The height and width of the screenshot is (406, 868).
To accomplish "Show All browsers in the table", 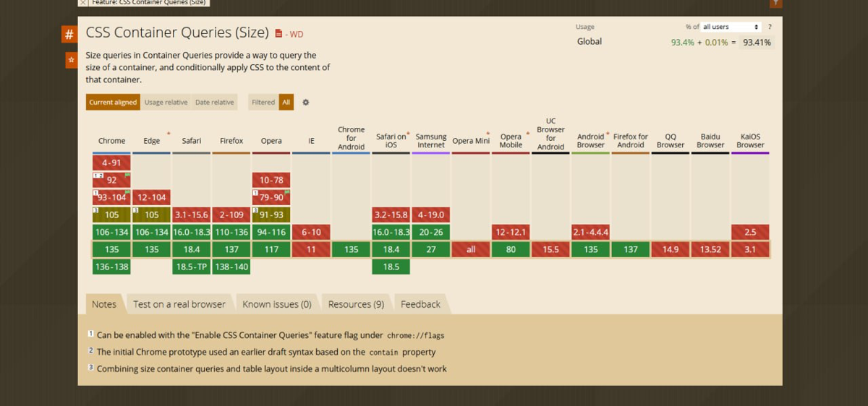I will (286, 103).
